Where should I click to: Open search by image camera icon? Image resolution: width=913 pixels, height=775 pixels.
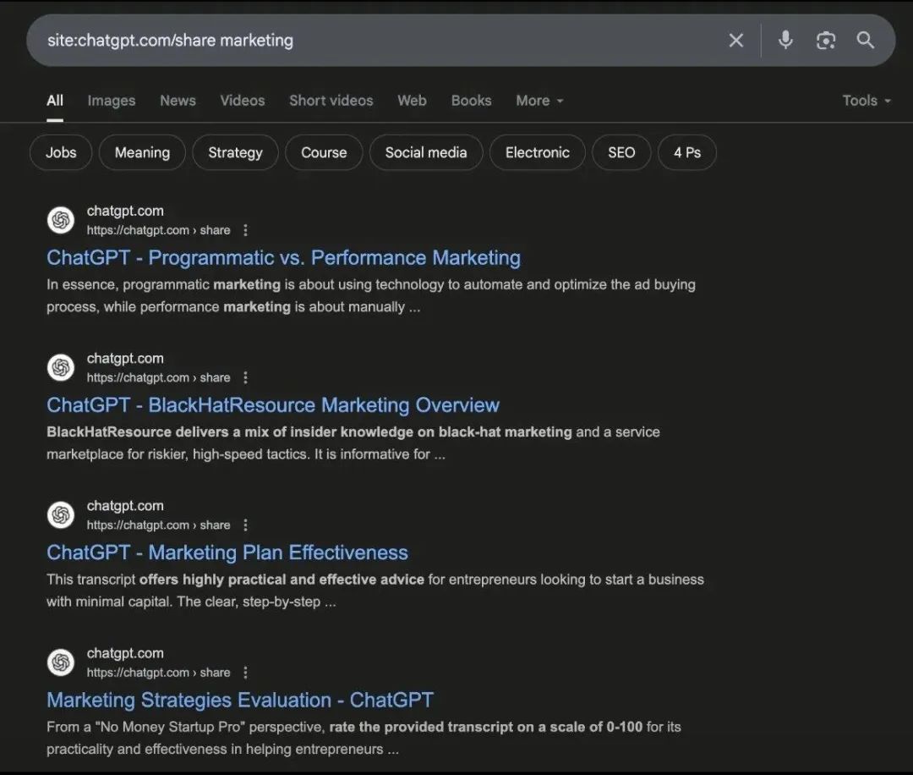click(x=825, y=41)
